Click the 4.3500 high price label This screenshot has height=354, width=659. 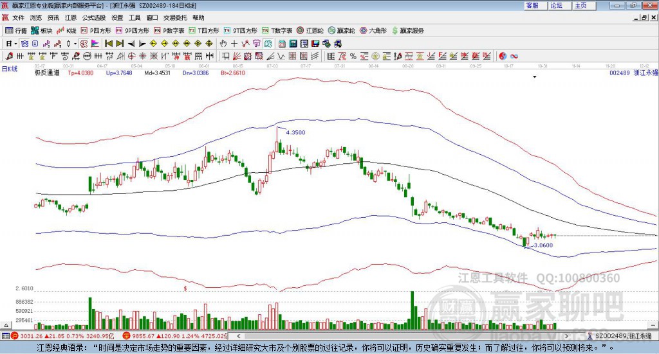point(296,132)
